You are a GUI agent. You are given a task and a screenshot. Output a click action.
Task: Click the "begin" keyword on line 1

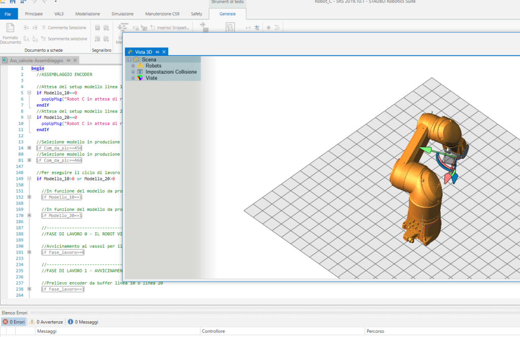pyautogui.click(x=38, y=69)
